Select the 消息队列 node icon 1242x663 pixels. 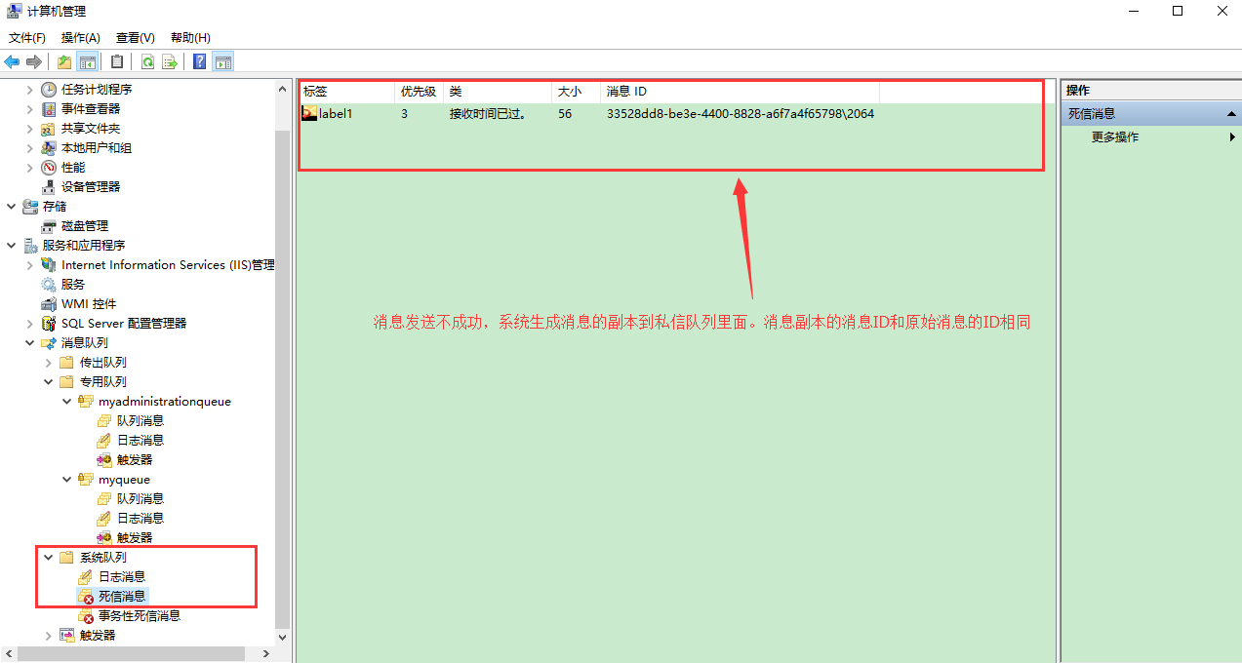pos(49,342)
